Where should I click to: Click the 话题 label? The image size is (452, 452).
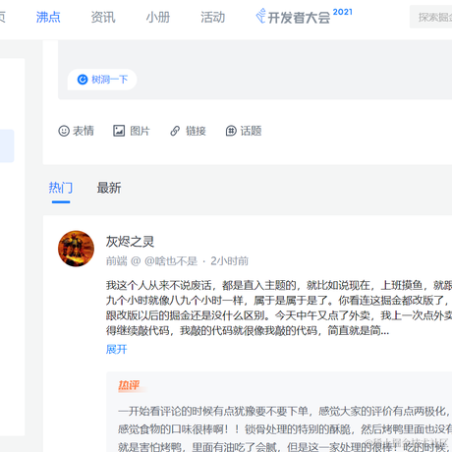(x=251, y=131)
